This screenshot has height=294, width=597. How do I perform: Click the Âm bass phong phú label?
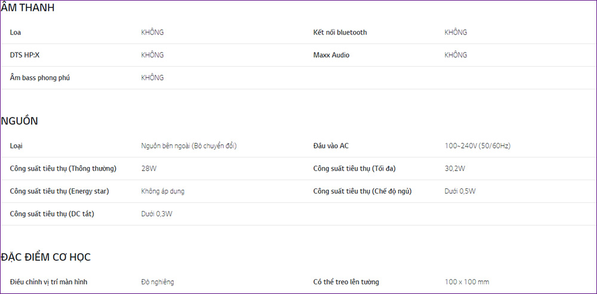[40, 78]
